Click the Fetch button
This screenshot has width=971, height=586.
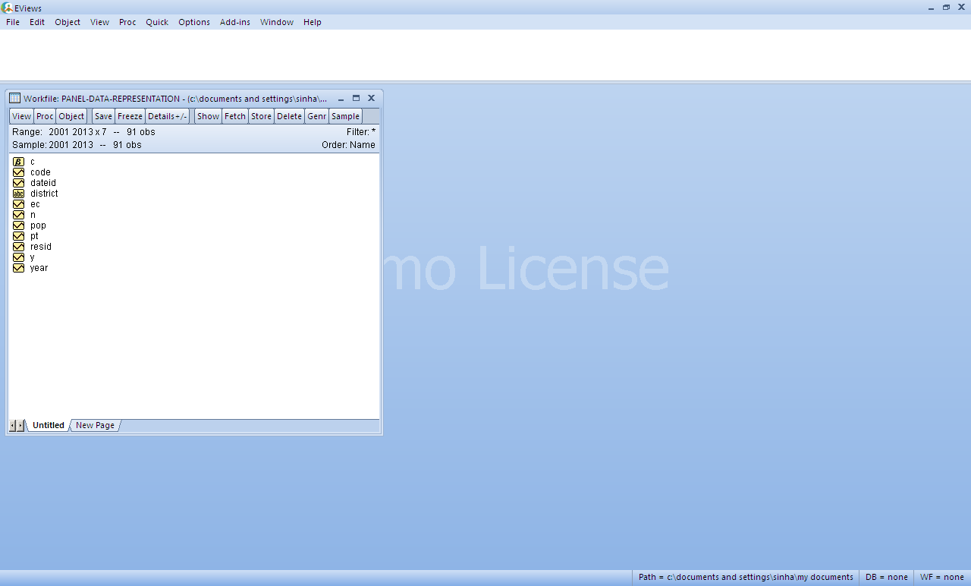tap(235, 116)
